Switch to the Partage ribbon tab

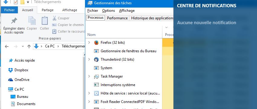(x=47, y=10)
